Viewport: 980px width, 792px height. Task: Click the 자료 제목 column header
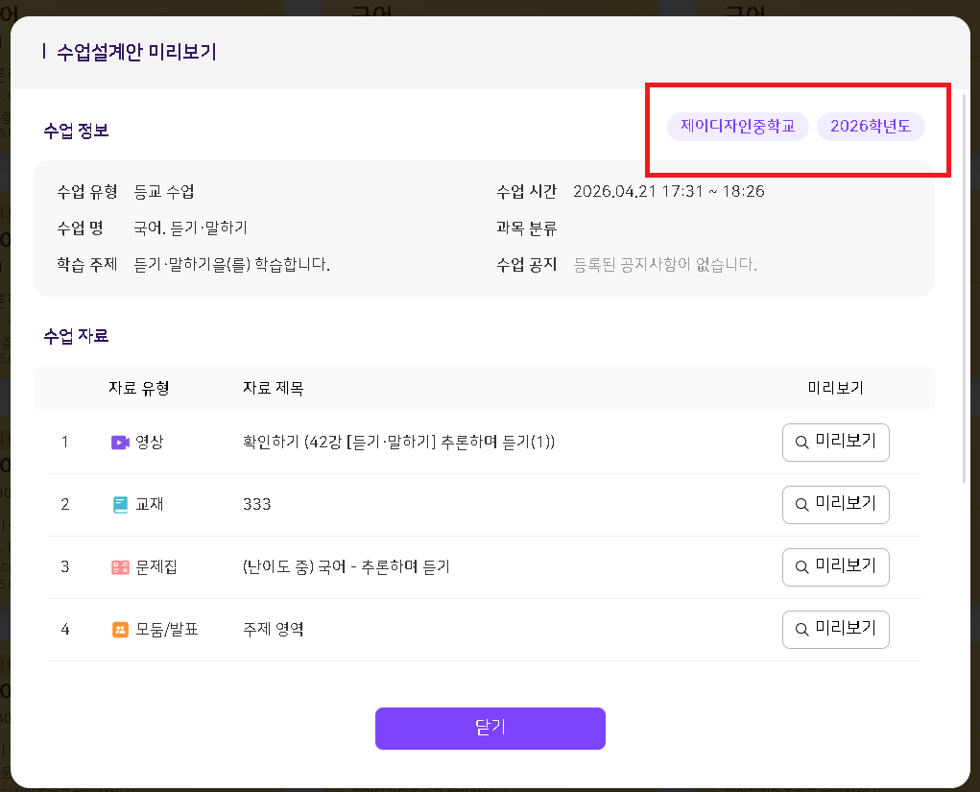click(274, 389)
